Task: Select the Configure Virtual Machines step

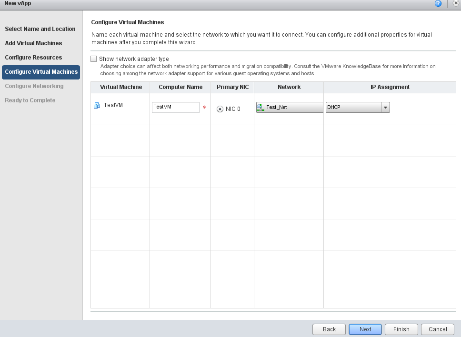Action: click(41, 72)
